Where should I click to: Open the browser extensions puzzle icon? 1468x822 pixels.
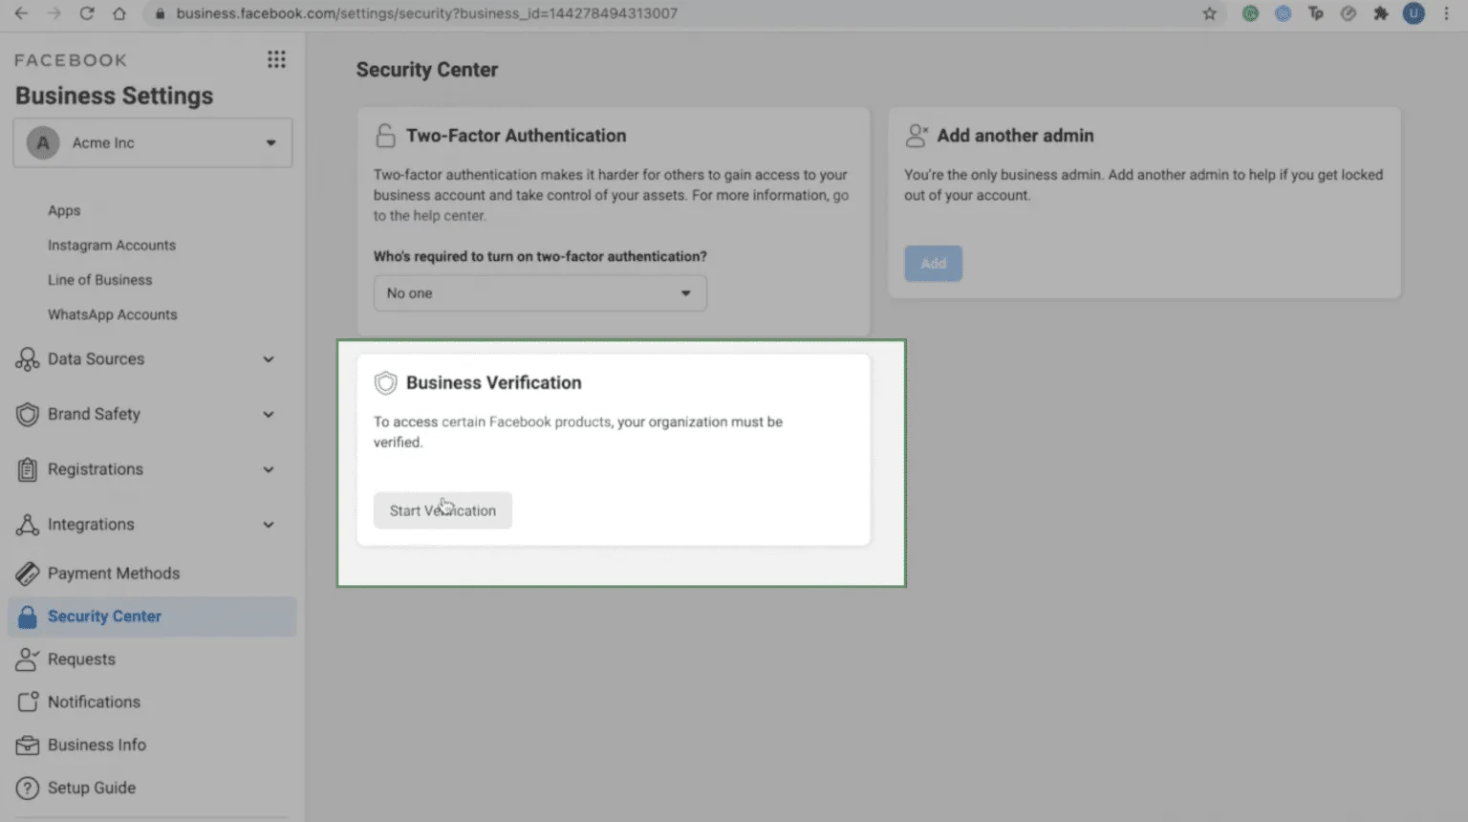coord(1381,13)
